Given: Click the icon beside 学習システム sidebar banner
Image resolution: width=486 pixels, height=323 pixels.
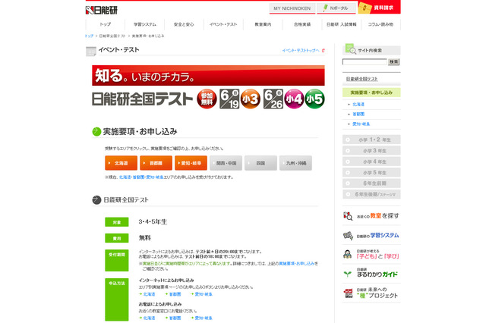Looking at the screenshot, I should pos(348,236).
